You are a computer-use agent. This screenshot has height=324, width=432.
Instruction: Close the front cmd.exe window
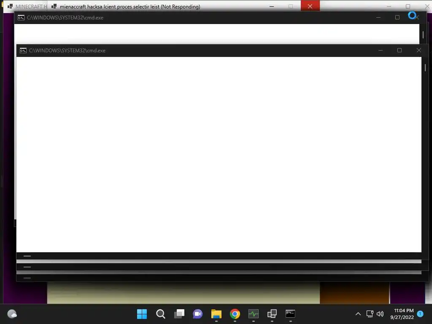419,51
